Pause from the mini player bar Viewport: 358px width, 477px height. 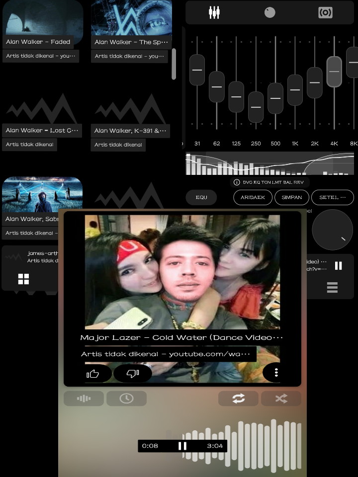338,265
